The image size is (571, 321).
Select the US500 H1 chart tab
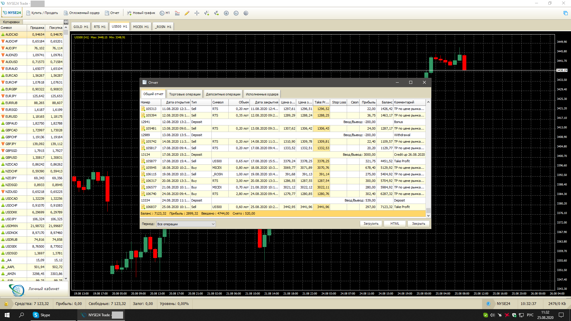(x=120, y=26)
